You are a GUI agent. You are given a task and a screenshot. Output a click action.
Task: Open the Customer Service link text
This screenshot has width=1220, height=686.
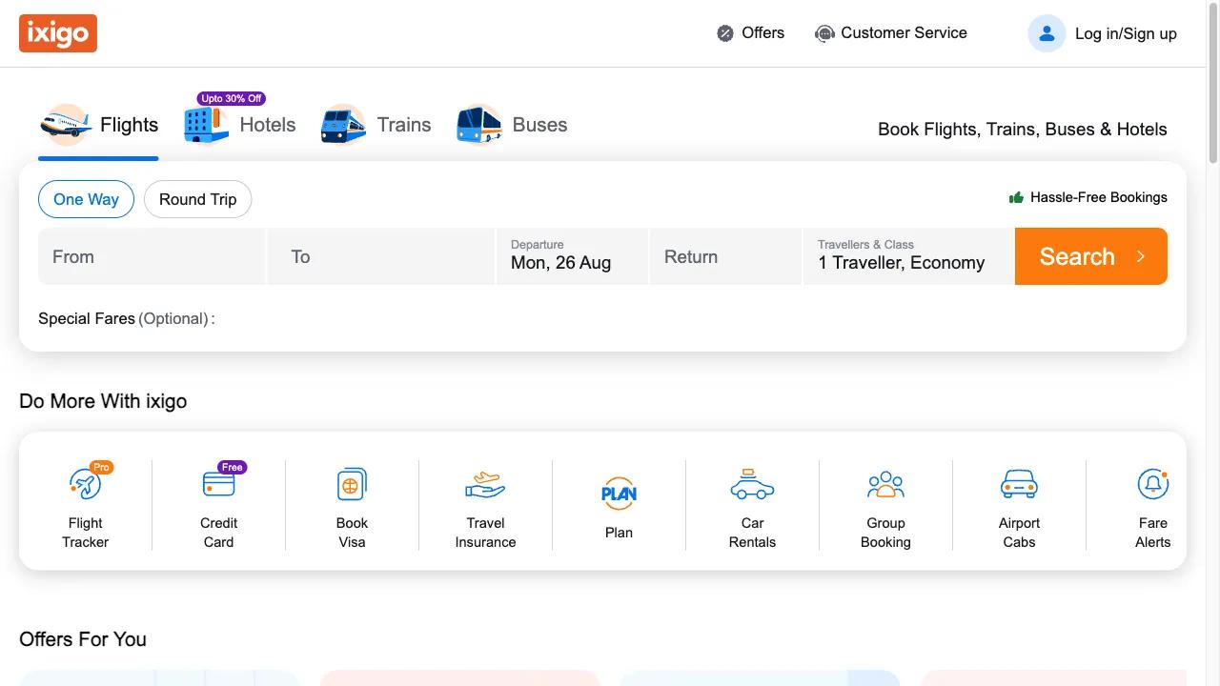point(904,32)
